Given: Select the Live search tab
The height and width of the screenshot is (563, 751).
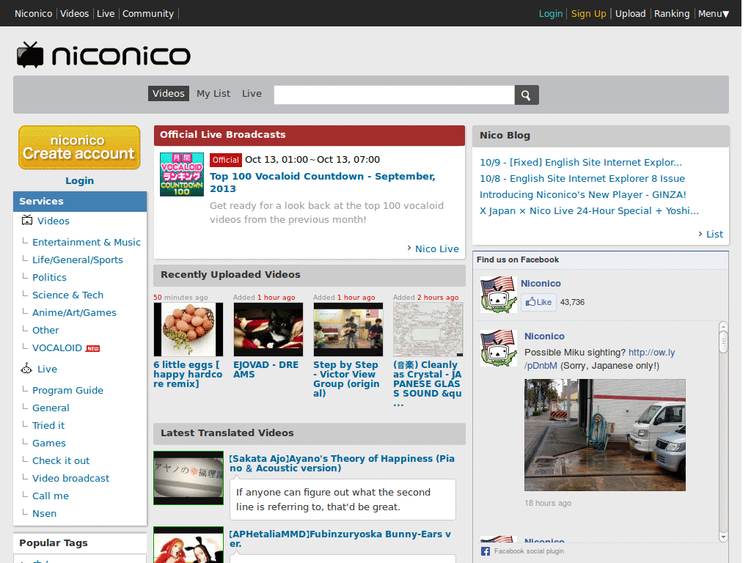Looking at the screenshot, I should 252,93.
